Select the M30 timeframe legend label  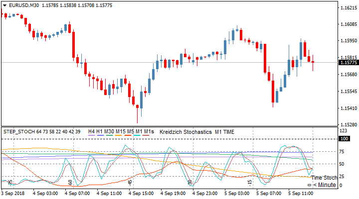[109, 132]
